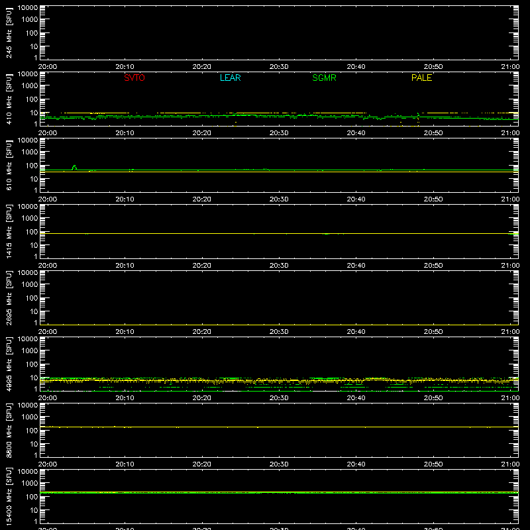530x530 pixels.
Task: Click the yellow trace on 1415 MHz plot
Action: [279, 234]
